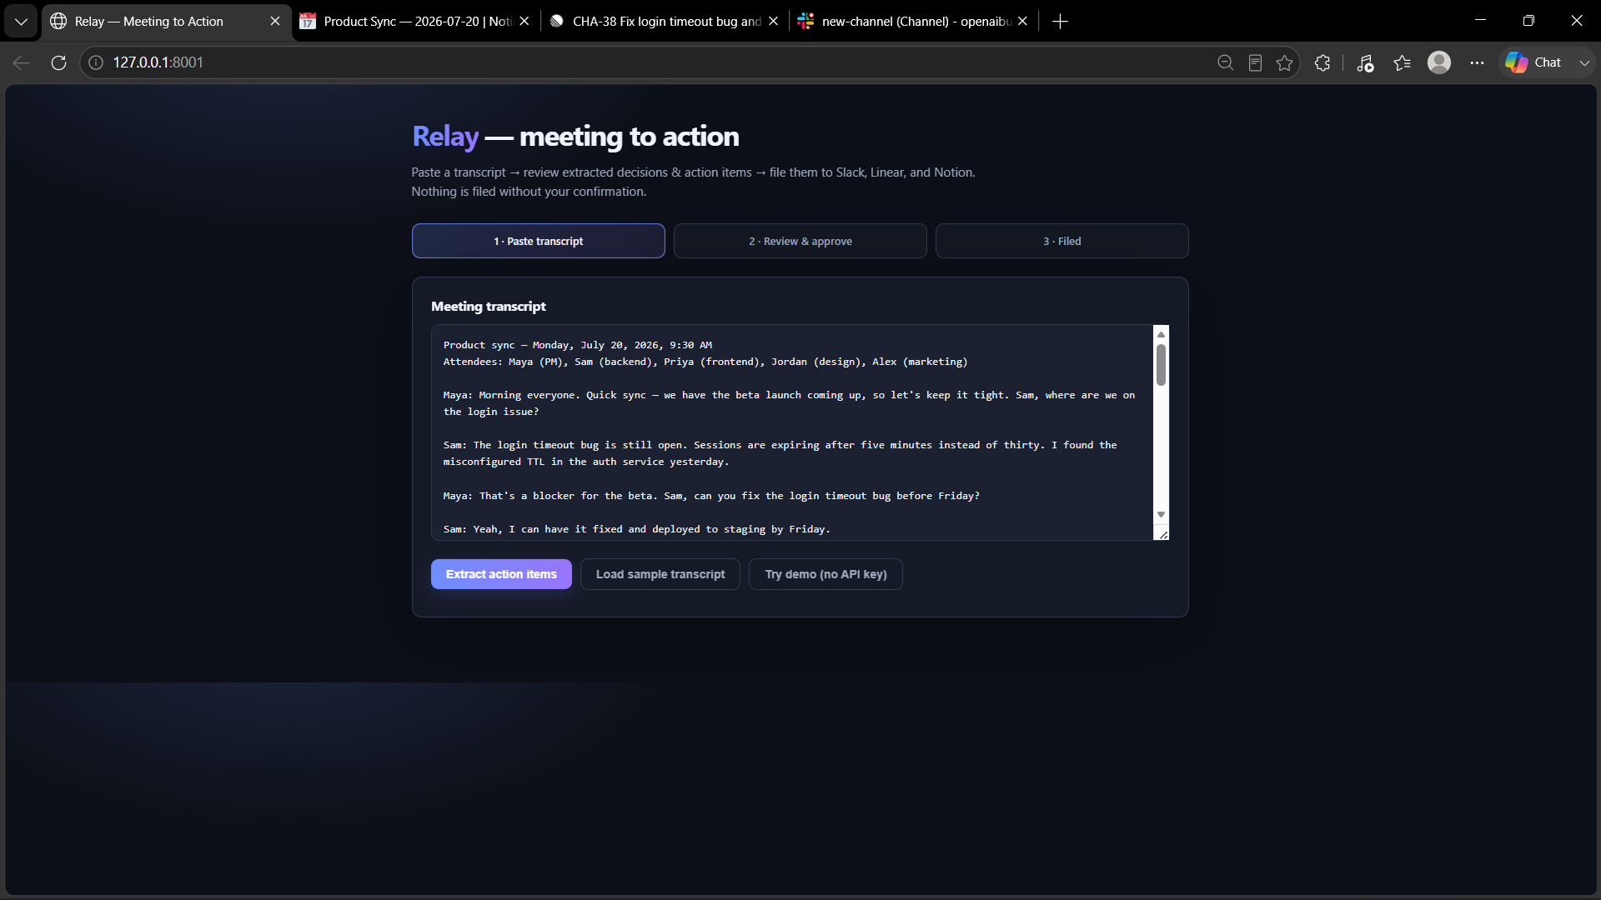Open the browser extensions menu
This screenshot has height=900, width=1601.
1322,62
